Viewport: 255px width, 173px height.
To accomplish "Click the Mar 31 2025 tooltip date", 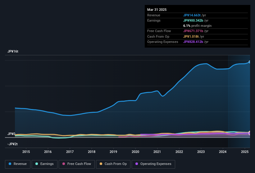I will pyautogui.click(x=157, y=10).
